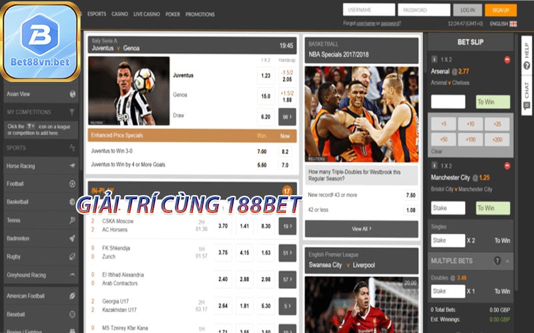Click the Tennis racket icon
Screen dimensions: 534x333
click(72, 220)
